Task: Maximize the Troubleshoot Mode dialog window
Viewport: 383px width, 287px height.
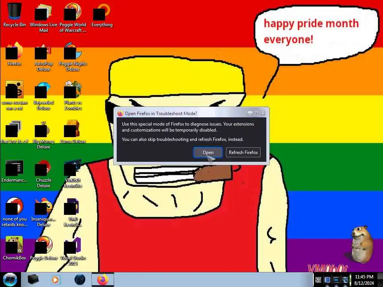Action: click(x=256, y=114)
